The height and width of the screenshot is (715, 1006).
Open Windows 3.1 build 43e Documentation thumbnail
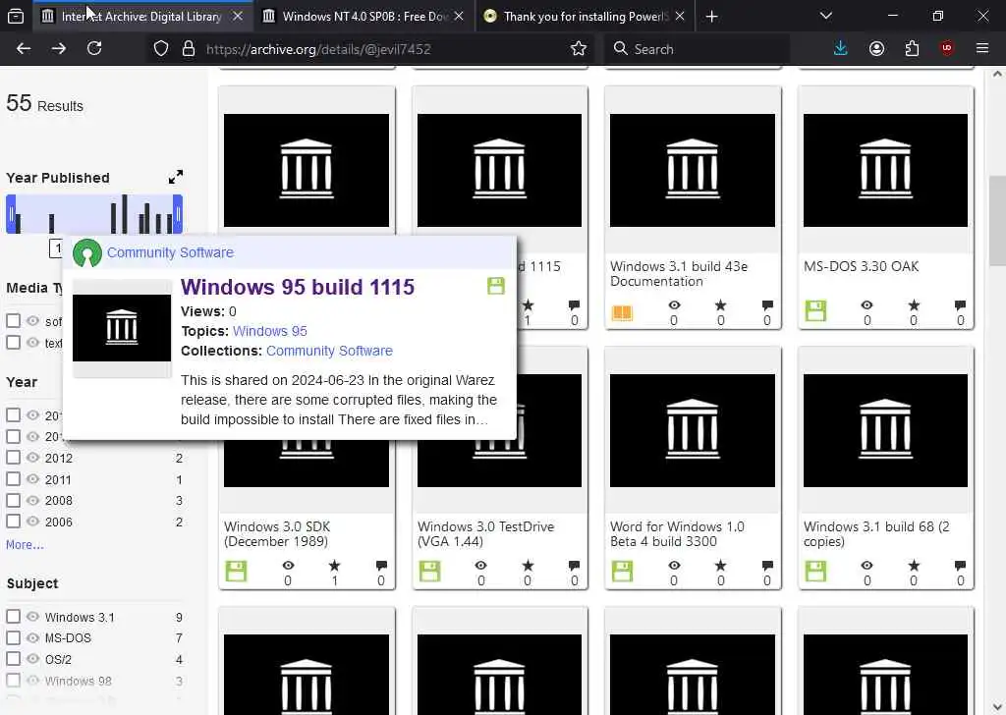(x=693, y=170)
